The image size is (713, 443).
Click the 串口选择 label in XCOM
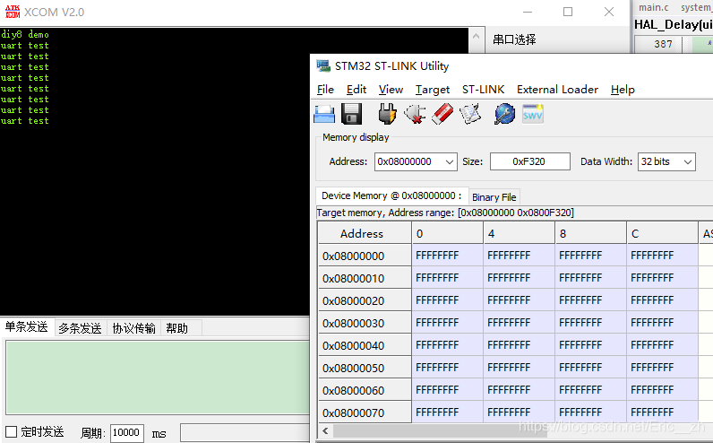tap(514, 39)
